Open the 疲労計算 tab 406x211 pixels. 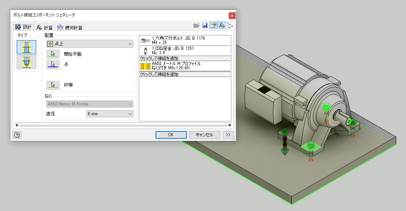coord(70,27)
